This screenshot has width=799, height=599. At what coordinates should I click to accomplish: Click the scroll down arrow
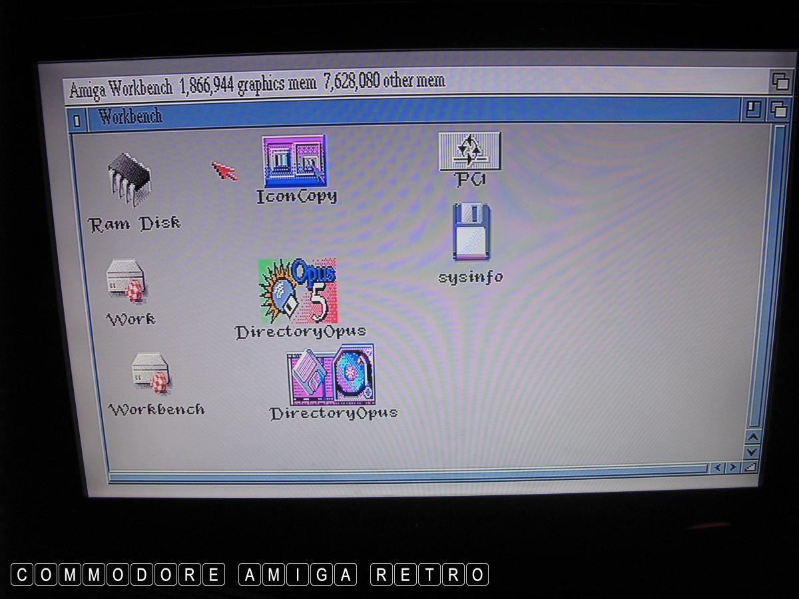coord(753,452)
